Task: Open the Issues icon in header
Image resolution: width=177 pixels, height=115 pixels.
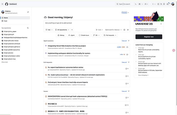Action: click(x=158, y=4)
